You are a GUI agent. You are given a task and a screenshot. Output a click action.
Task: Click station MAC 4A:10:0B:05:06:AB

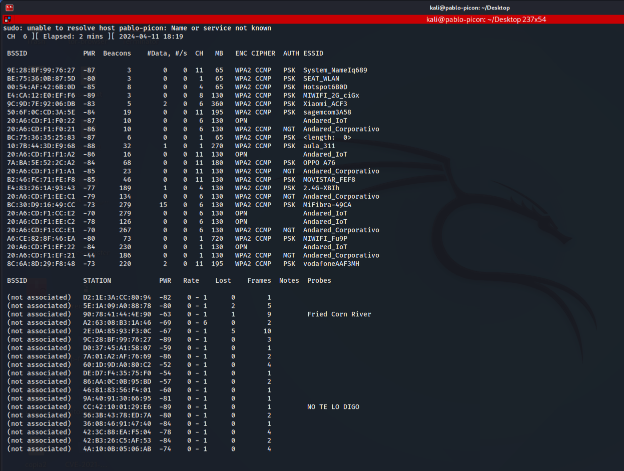coord(117,449)
